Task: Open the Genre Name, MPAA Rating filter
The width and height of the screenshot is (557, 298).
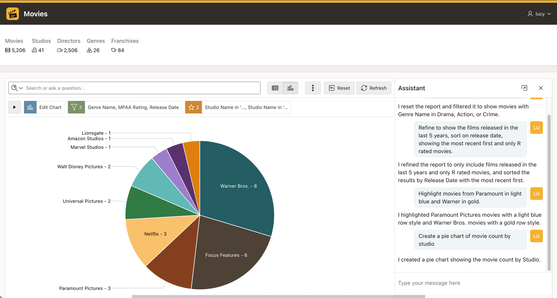Action: (133, 107)
